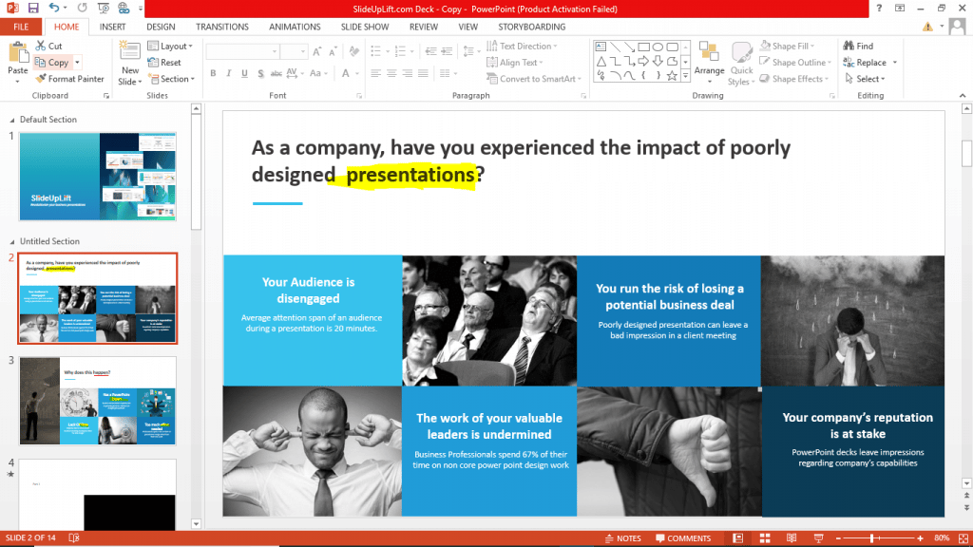Image resolution: width=973 pixels, height=547 pixels.
Task: Click the NOTES button in status bar
Action: 624,538
